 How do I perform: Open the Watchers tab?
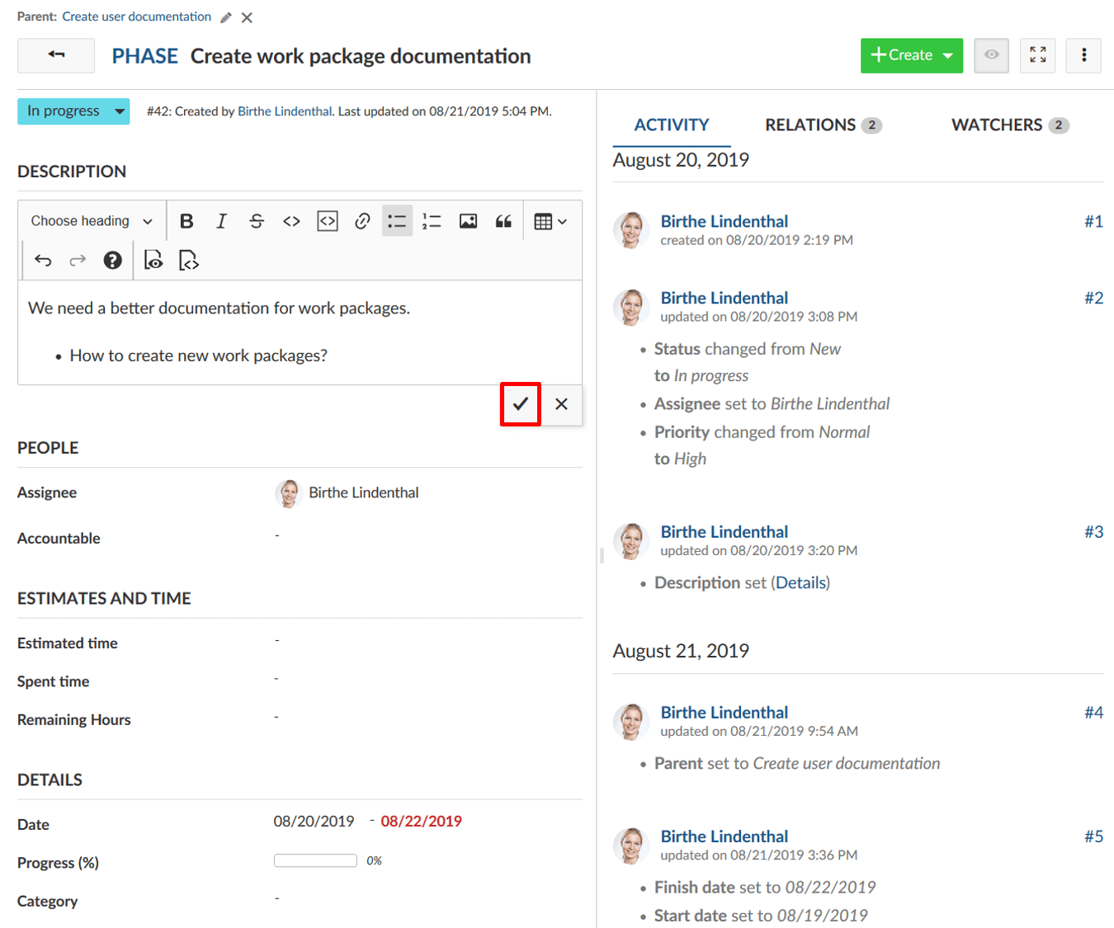click(1008, 125)
